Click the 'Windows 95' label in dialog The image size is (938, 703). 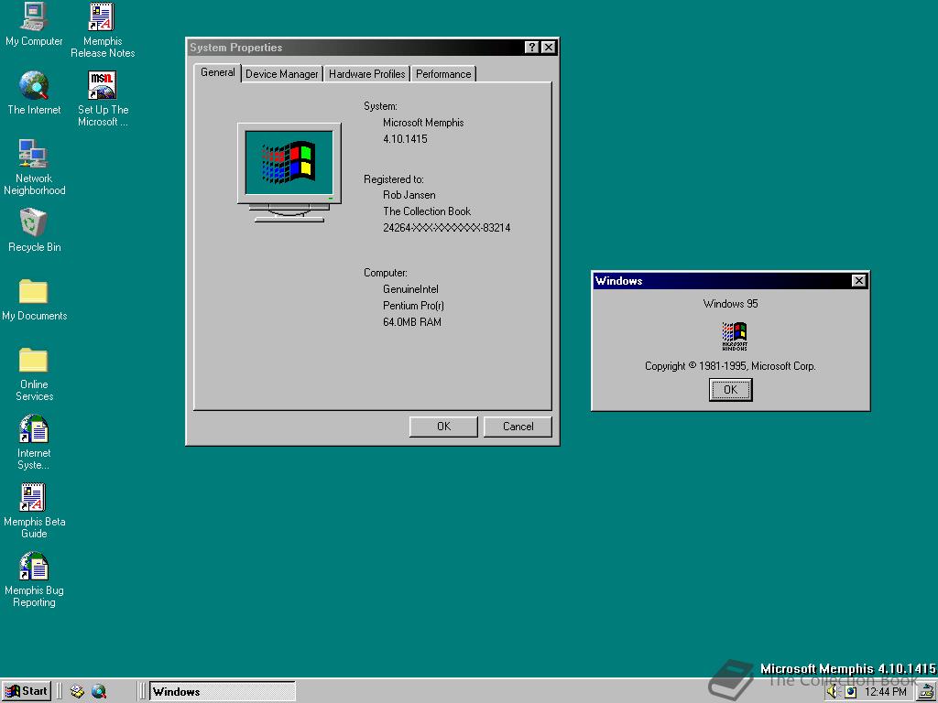click(730, 304)
